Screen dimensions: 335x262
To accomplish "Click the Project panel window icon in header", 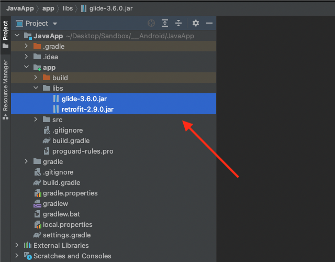I will click(19, 23).
